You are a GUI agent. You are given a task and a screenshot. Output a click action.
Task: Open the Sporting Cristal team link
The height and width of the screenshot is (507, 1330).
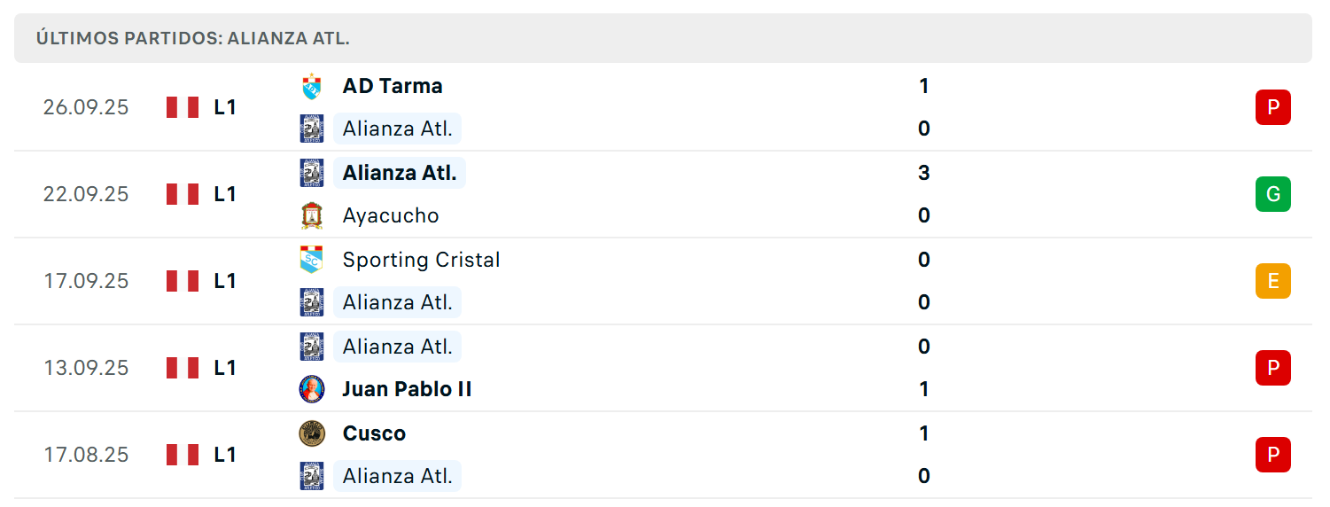(x=422, y=260)
